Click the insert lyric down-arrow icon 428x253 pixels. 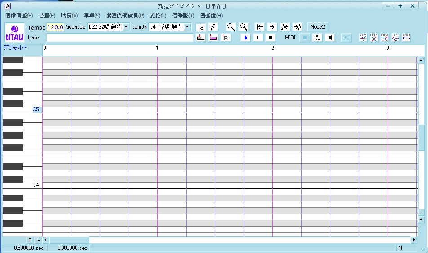click(x=201, y=38)
